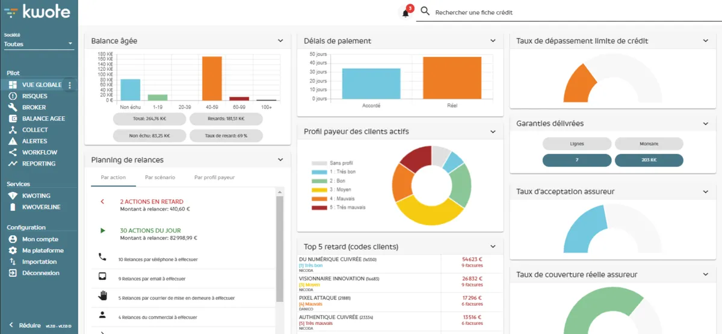Open the notifications bell icon
Viewport: 722px width, 334px height.
click(x=406, y=13)
